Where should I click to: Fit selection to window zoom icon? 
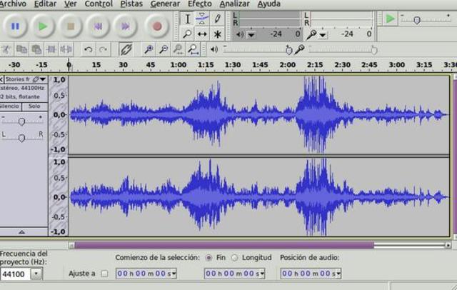(x=178, y=49)
